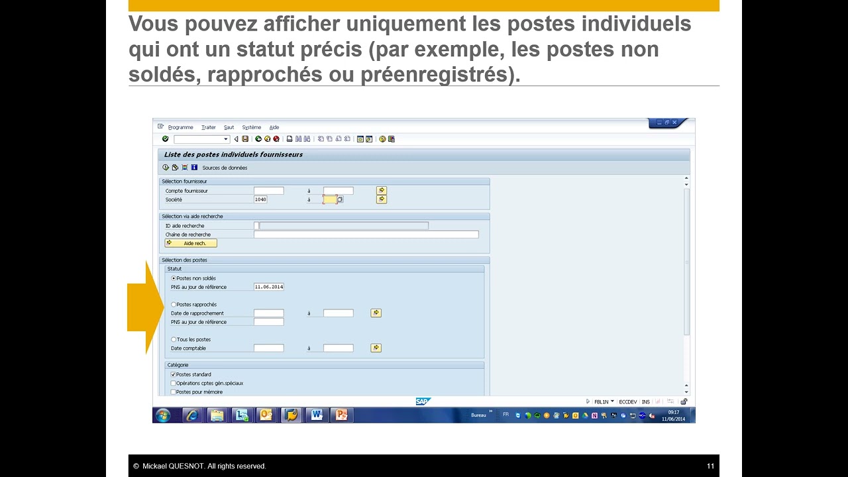Open PowerPoint from the taskbar
Image resolution: width=848 pixels, height=477 pixels.
[x=341, y=415]
